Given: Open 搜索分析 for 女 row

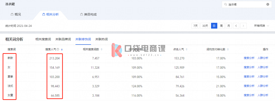Looking at the screenshot, I should point(249,67).
